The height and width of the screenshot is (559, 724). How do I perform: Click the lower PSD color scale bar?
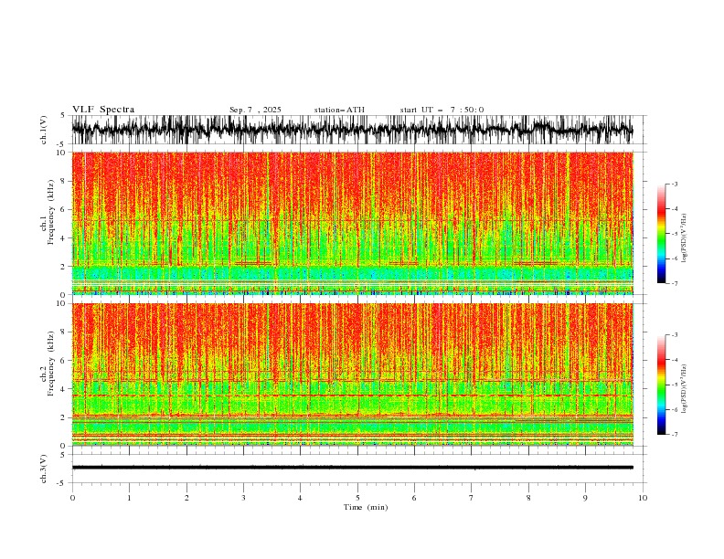[x=662, y=385]
